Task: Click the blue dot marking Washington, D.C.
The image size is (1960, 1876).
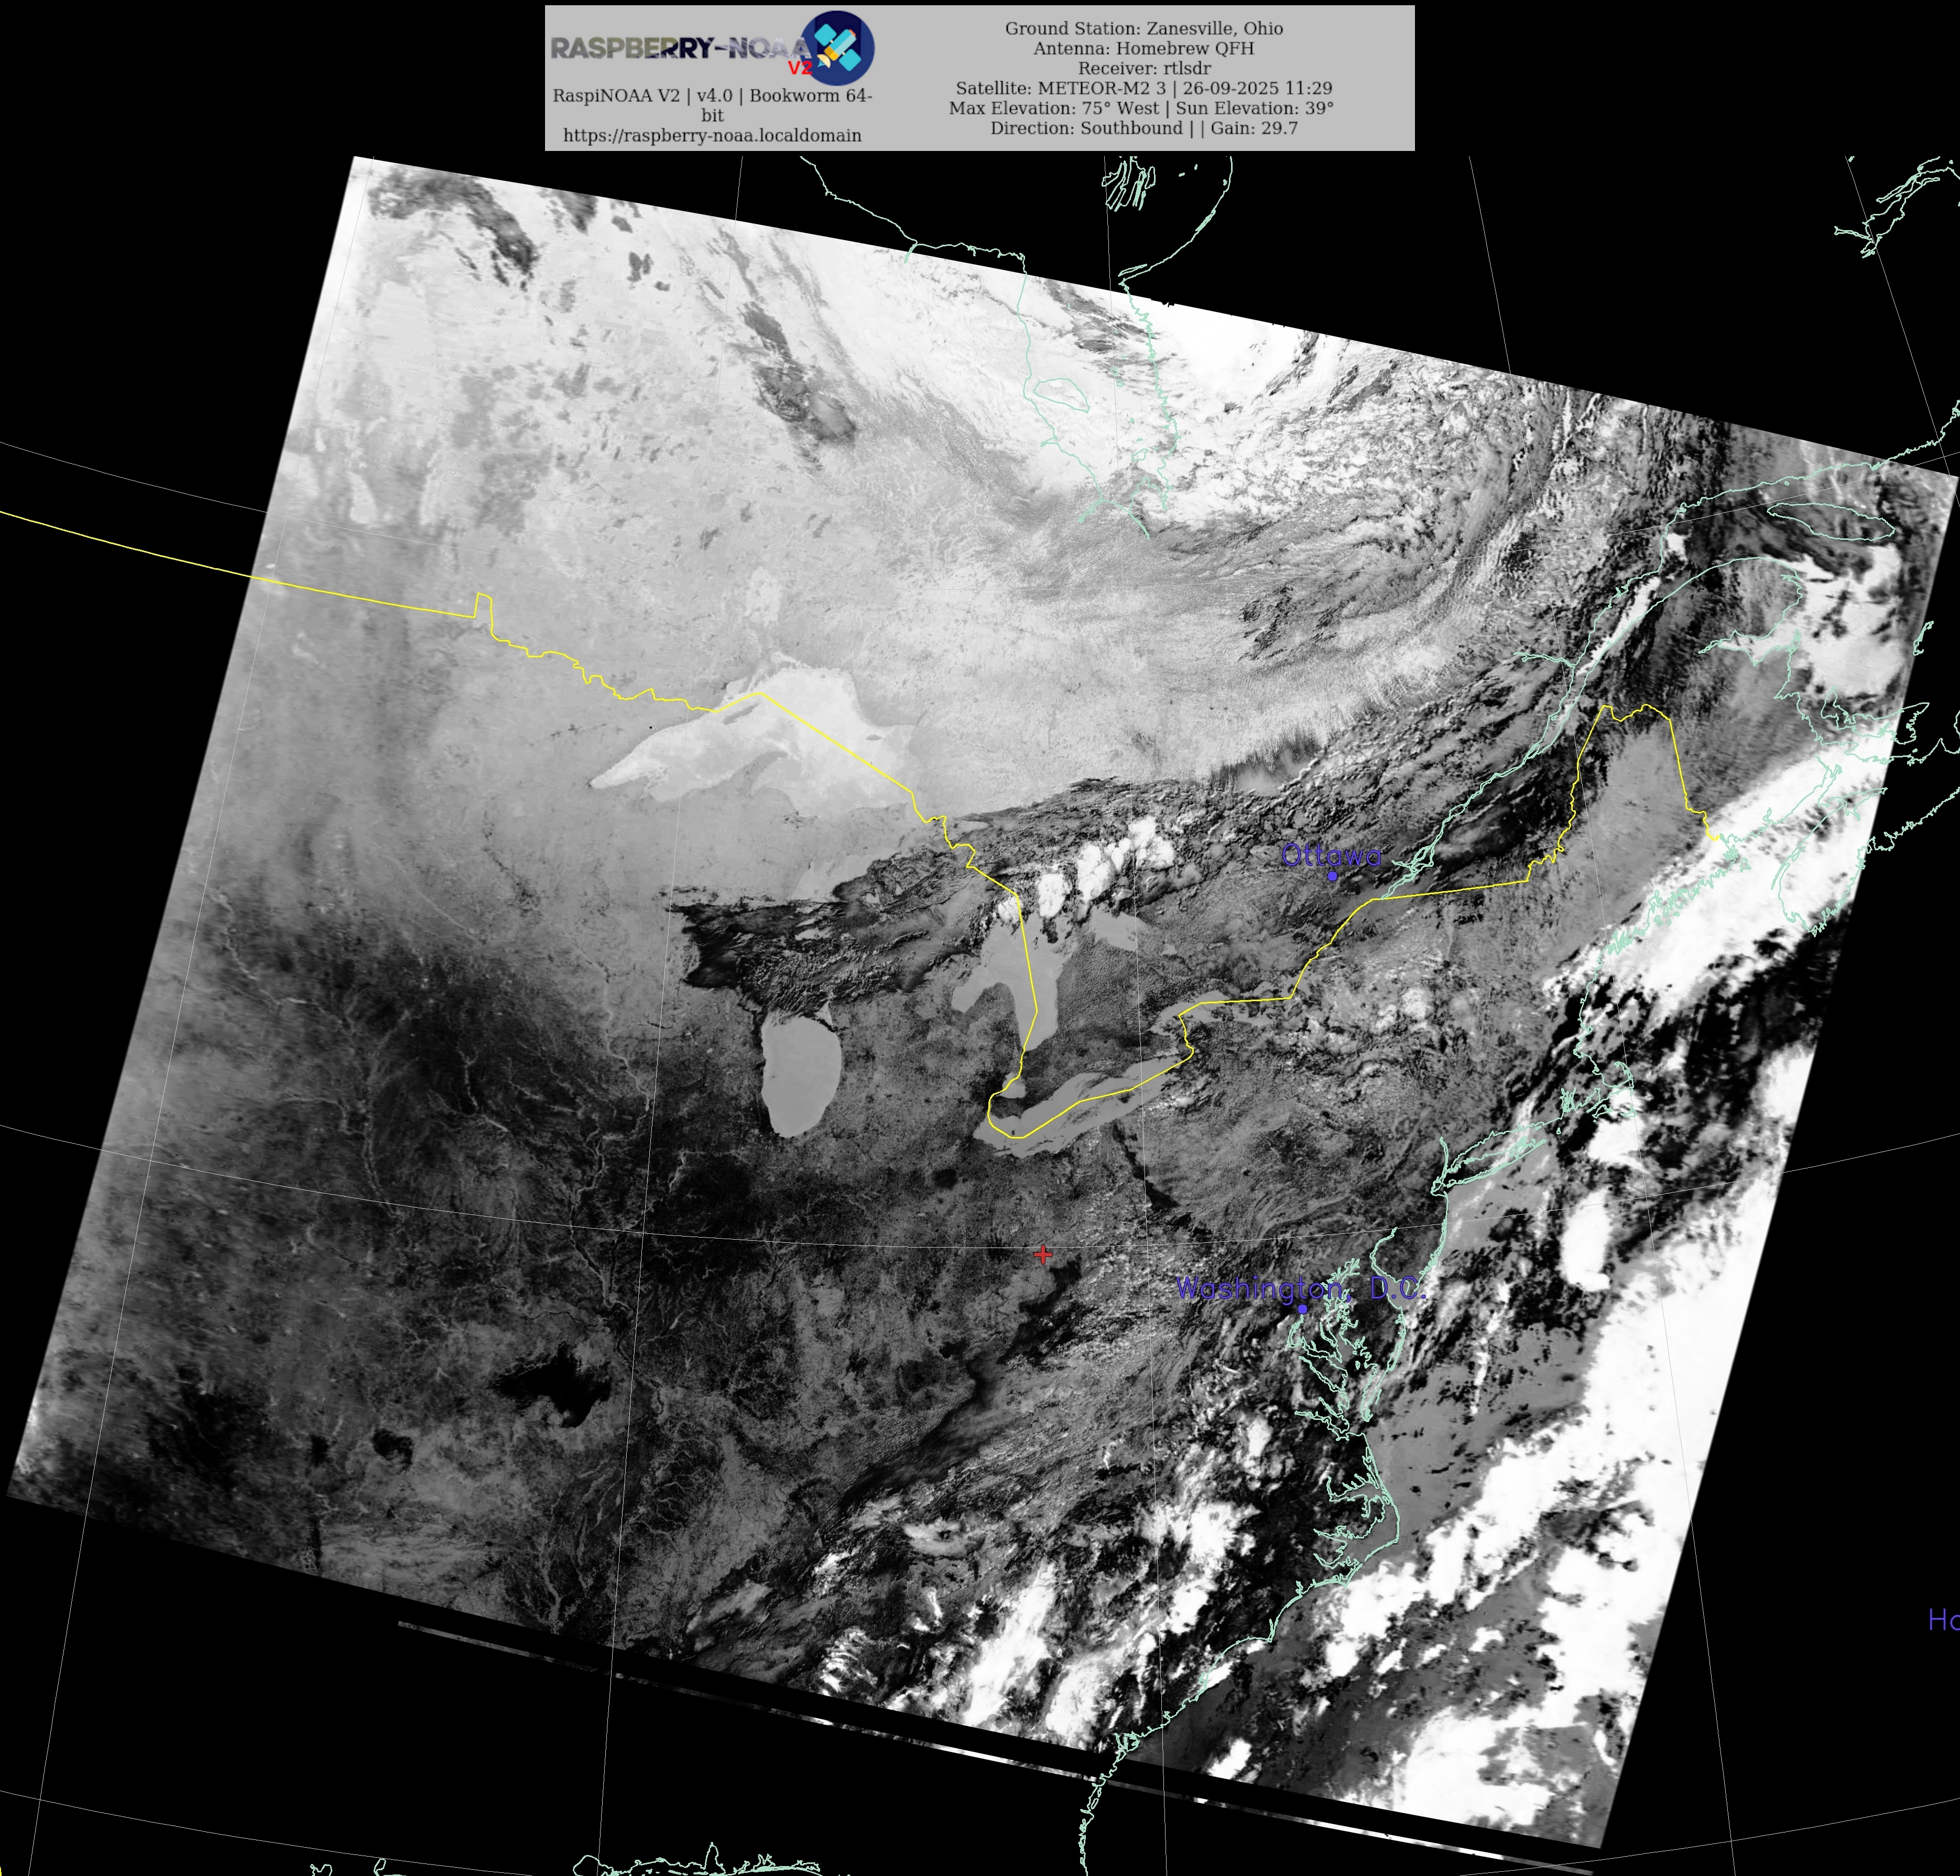Action: 1302,1309
